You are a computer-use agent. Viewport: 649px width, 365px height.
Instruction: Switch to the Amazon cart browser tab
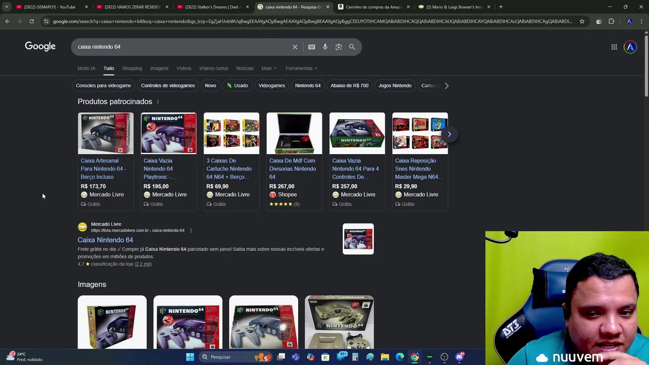(374, 7)
